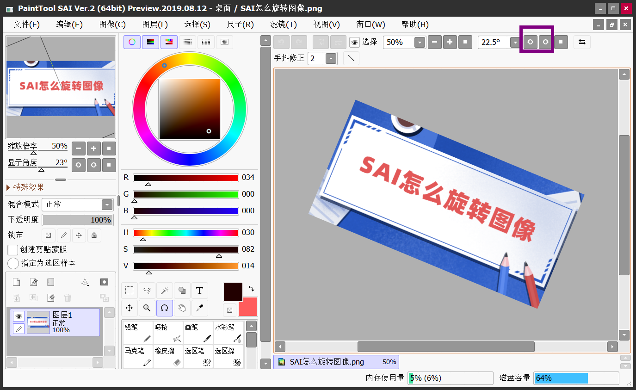Select the shape tool
Image resolution: width=636 pixels, height=390 pixels.
pos(182,291)
